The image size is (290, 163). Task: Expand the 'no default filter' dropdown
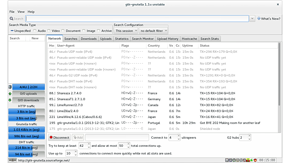point(153,31)
